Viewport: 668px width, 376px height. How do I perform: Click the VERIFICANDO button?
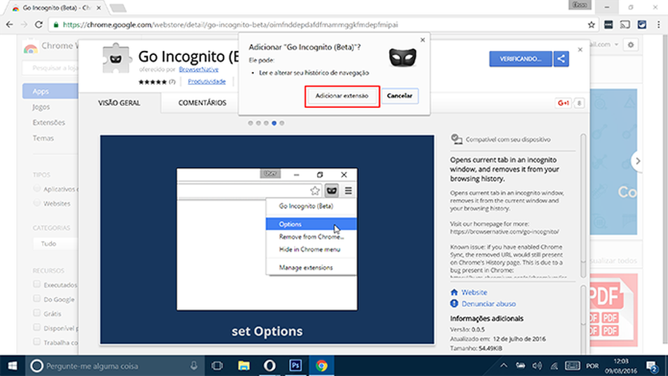[x=520, y=59]
